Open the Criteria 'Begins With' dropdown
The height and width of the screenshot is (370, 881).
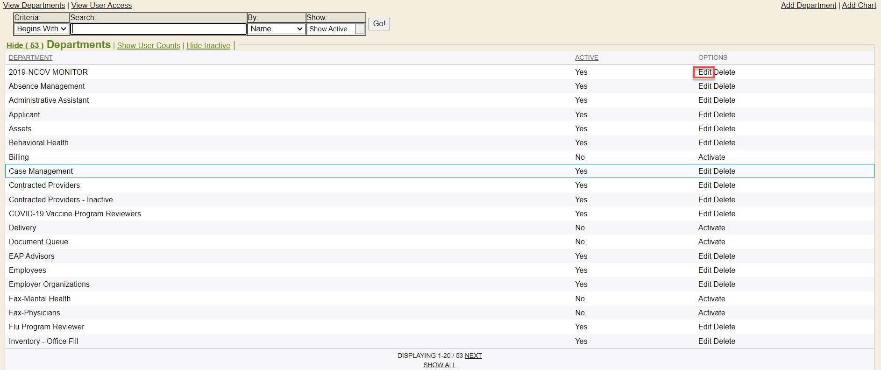pyautogui.click(x=42, y=29)
